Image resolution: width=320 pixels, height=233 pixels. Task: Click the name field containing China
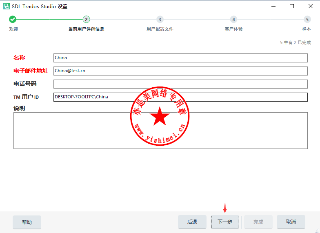click(180, 58)
